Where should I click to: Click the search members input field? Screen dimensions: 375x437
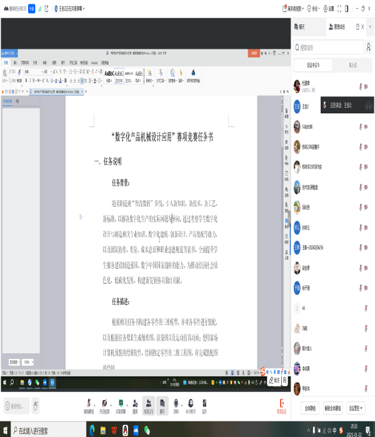tap(328, 47)
